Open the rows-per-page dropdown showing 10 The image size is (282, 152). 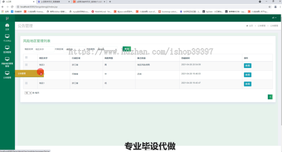[28, 93]
